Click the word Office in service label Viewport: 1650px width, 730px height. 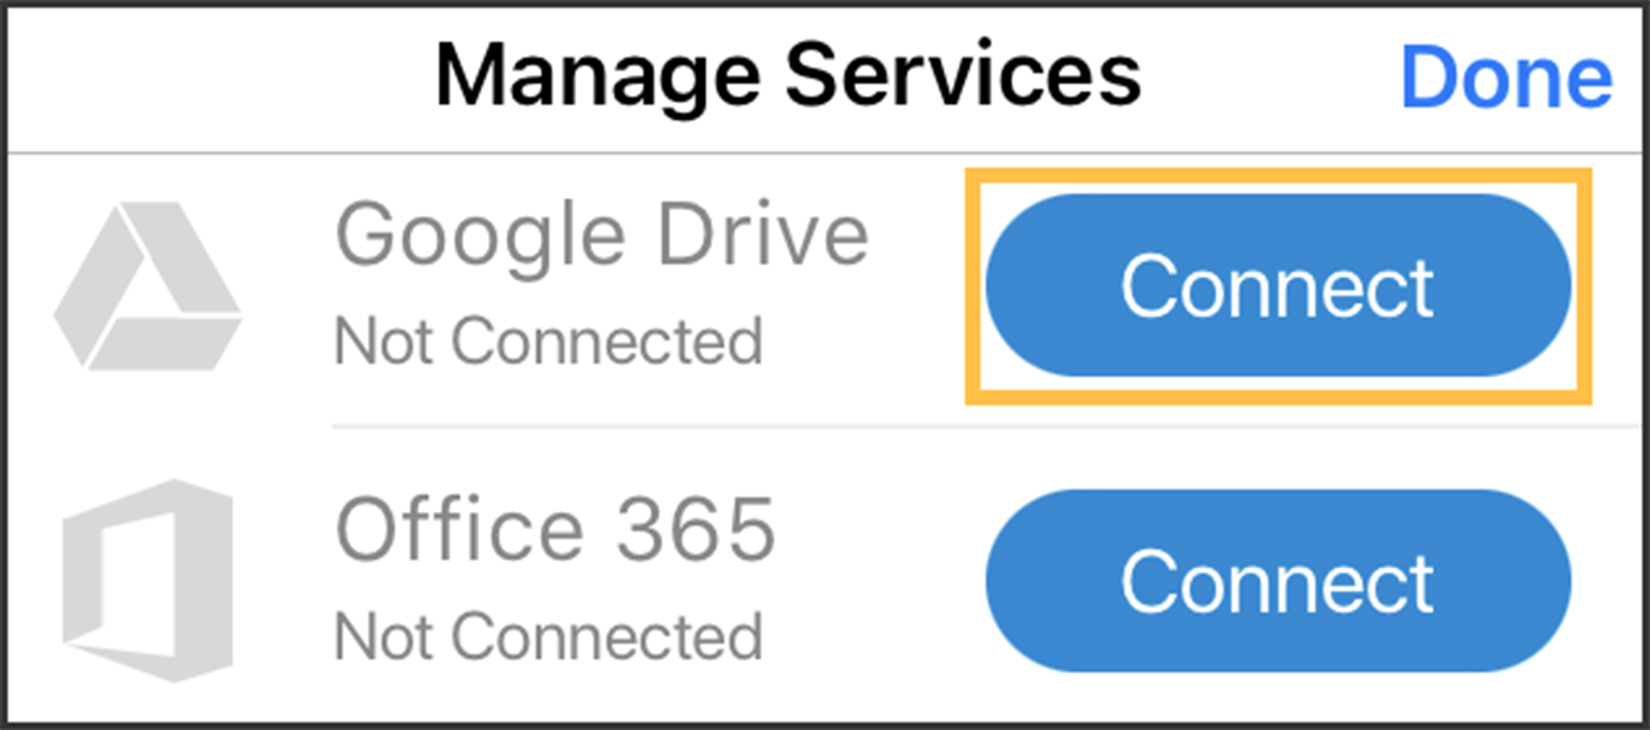click(460, 528)
